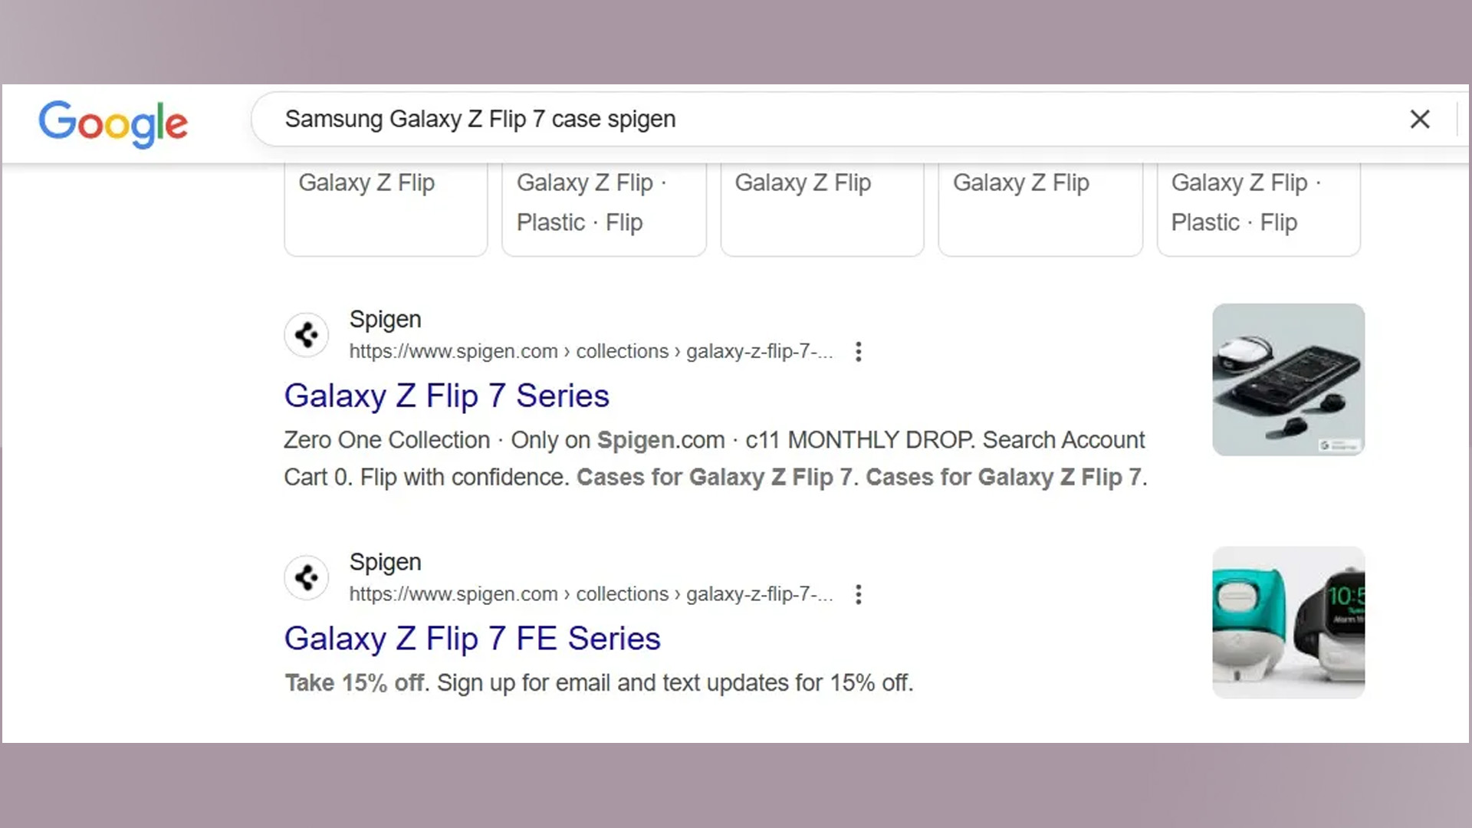Click the Spigen favicon on the second result
The width and height of the screenshot is (1472, 828).
pyautogui.click(x=307, y=577)
